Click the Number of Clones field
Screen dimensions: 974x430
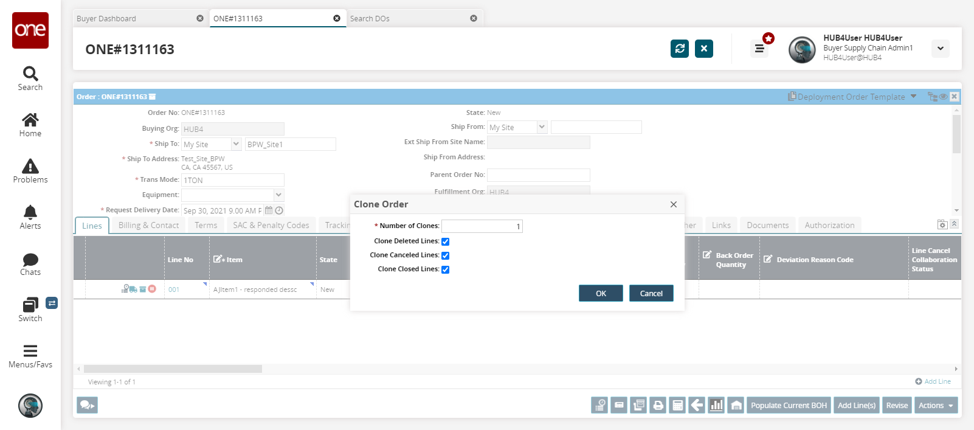(x=482, y=226)
